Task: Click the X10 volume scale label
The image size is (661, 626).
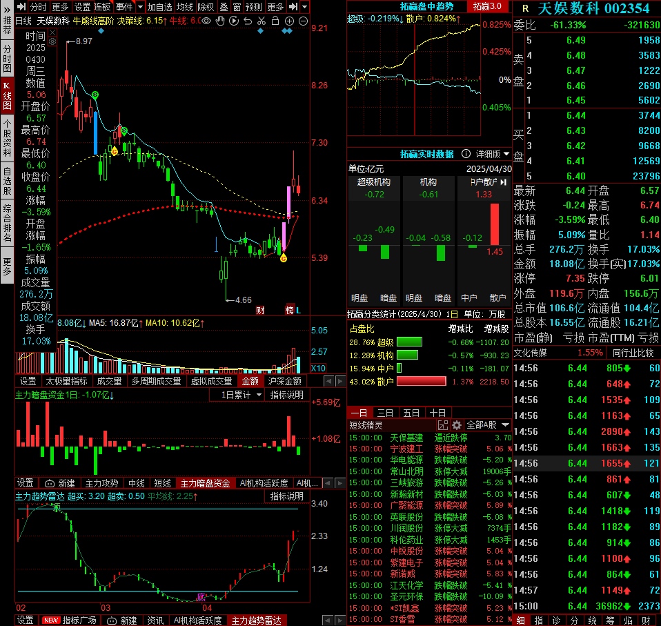Action: click(x=318, y=368)
